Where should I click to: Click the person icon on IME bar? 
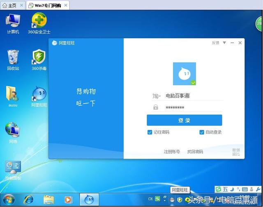[x=251, y=189]
